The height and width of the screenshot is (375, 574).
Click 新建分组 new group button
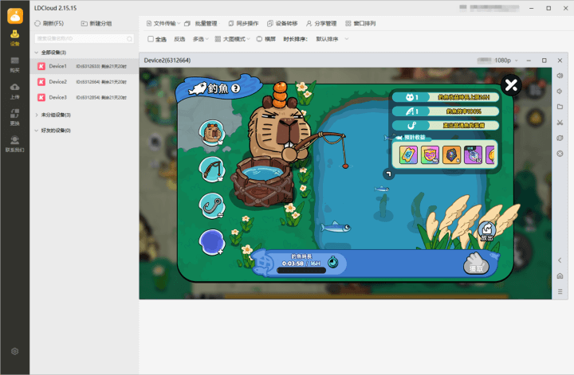[96, 23]
